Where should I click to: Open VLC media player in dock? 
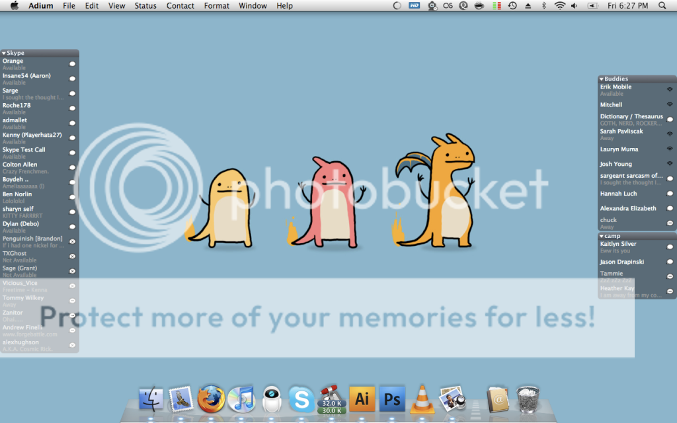click(x=422, y=399)
